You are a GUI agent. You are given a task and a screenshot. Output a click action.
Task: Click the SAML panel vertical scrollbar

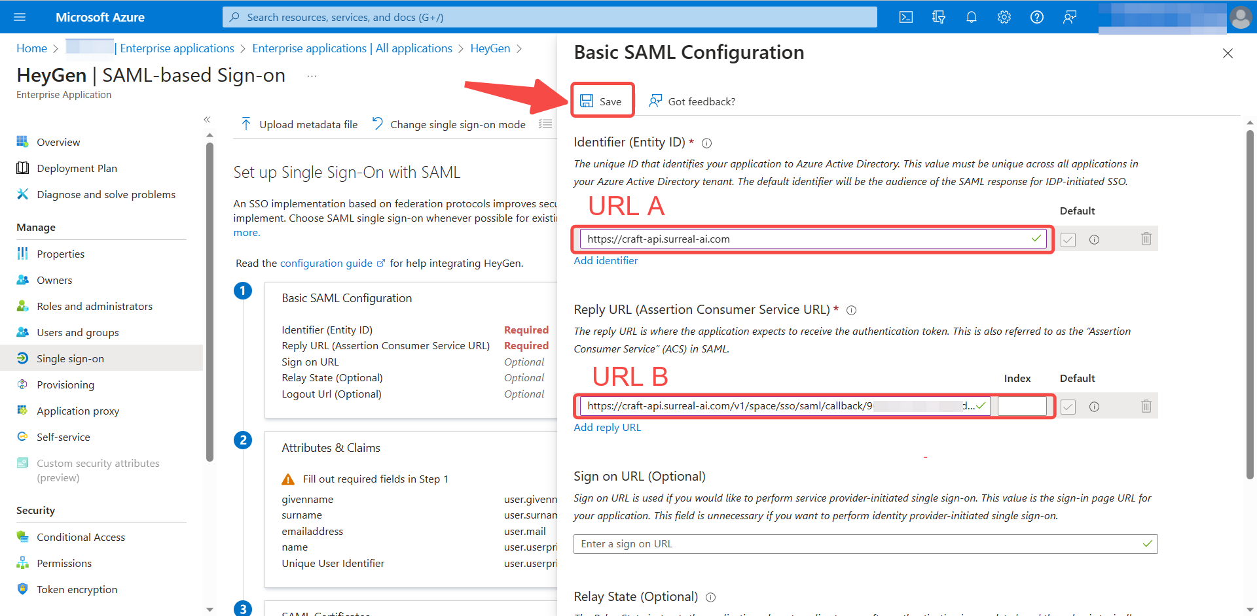pyautogui.click(x=1250, y=304)
